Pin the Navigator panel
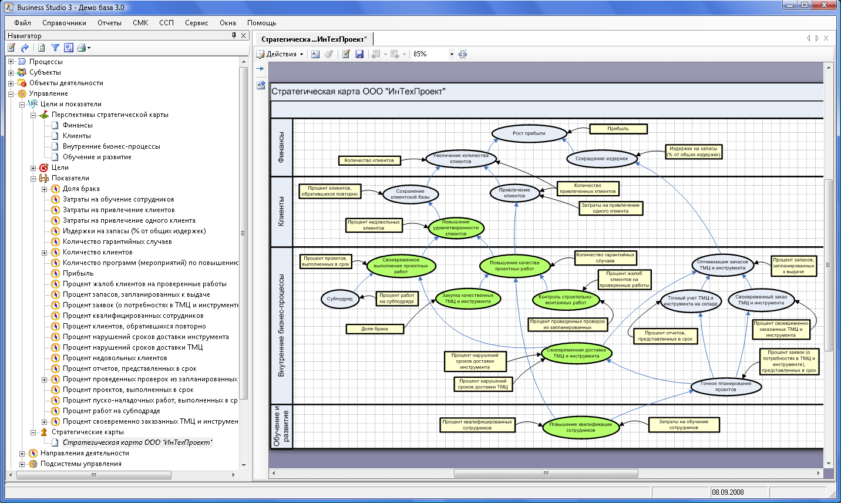841x503 pixels. [234, 35]
